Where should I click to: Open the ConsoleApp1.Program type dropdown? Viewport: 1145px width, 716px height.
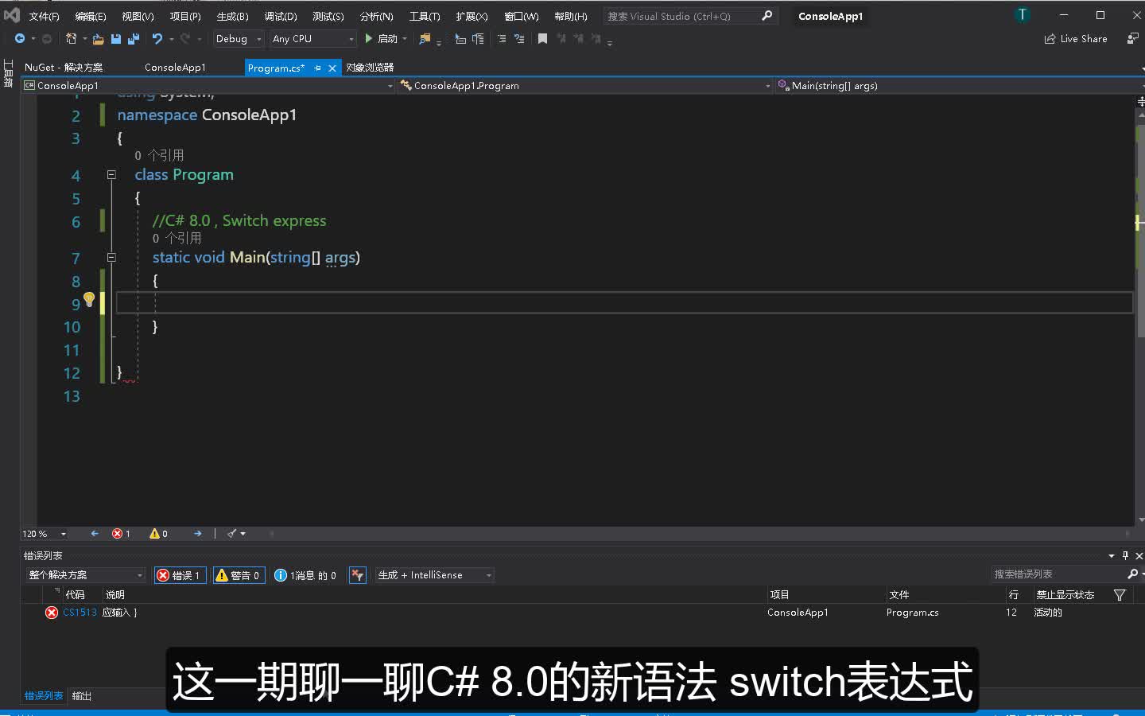(585, 85)
